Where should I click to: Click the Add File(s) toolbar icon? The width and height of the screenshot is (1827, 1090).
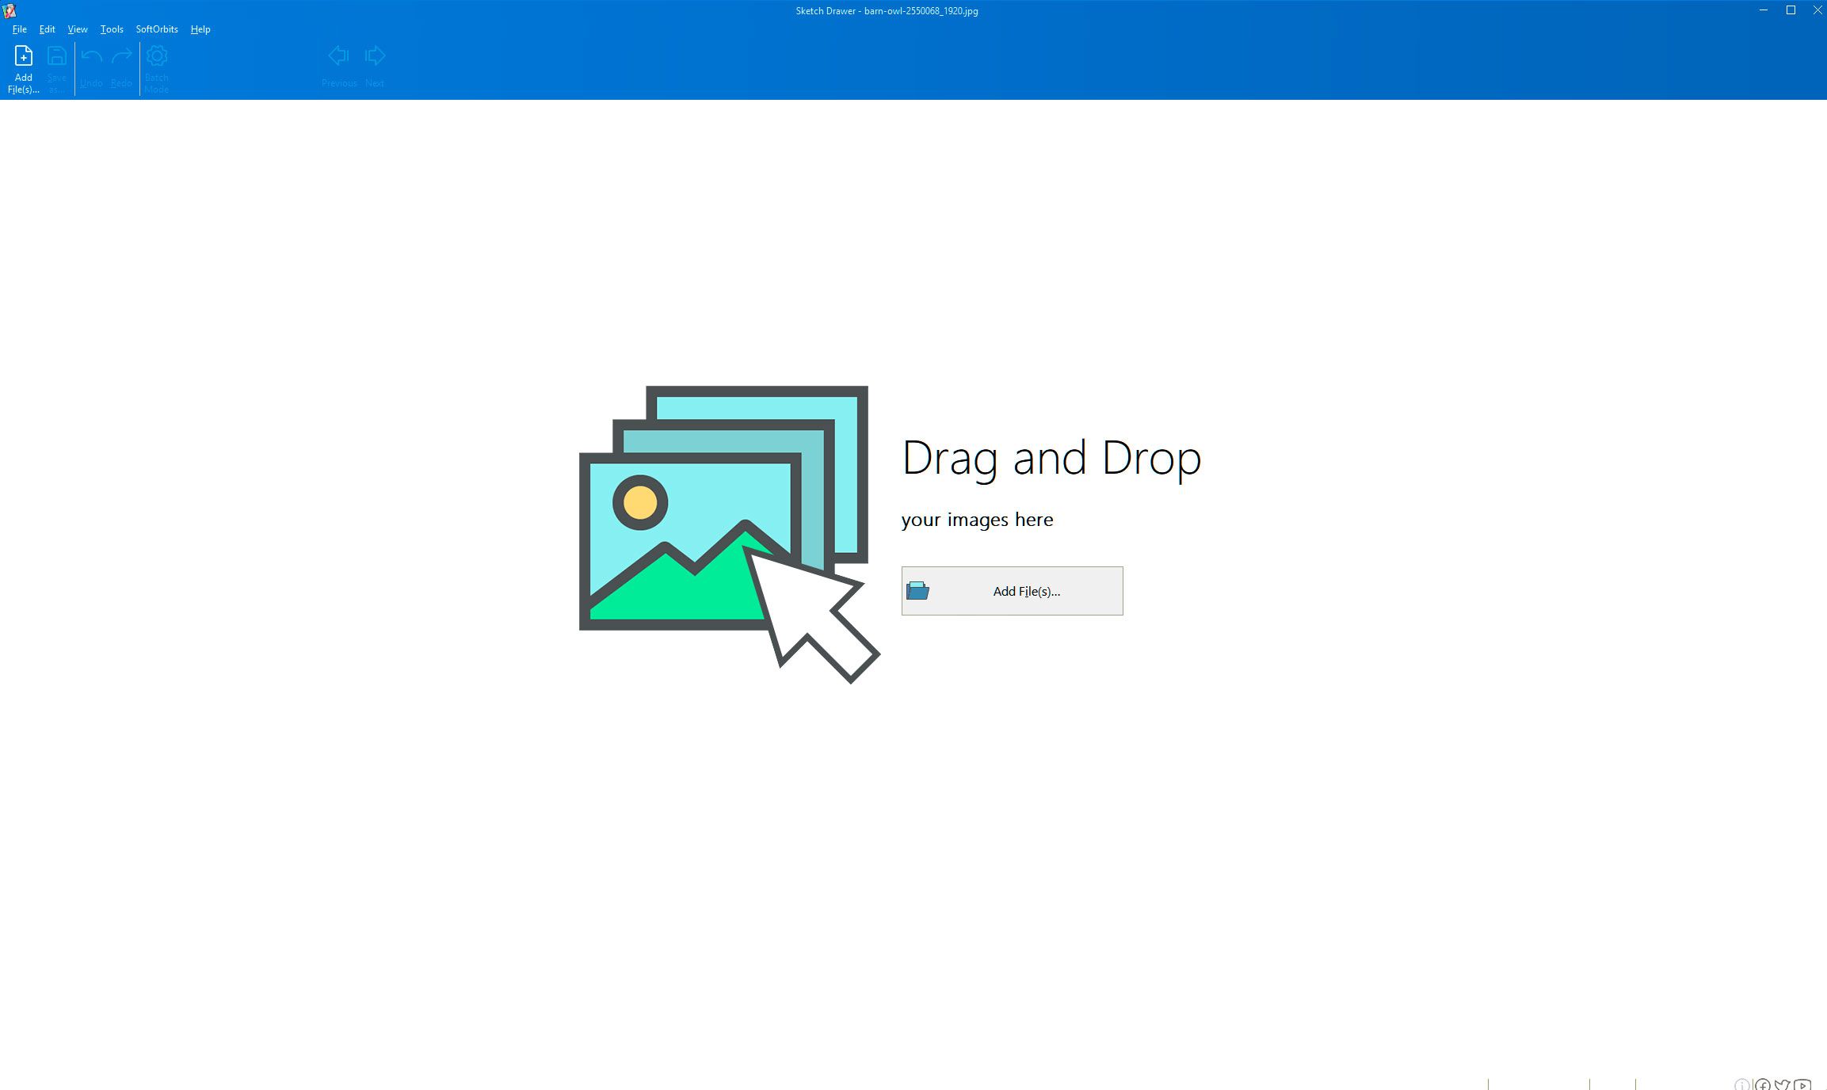pyautogui.click(x=22, y=67)
